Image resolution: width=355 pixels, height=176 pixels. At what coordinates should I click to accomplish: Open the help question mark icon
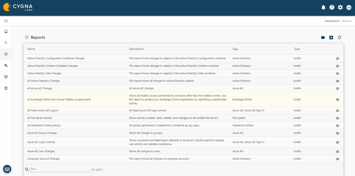[332, 7]
